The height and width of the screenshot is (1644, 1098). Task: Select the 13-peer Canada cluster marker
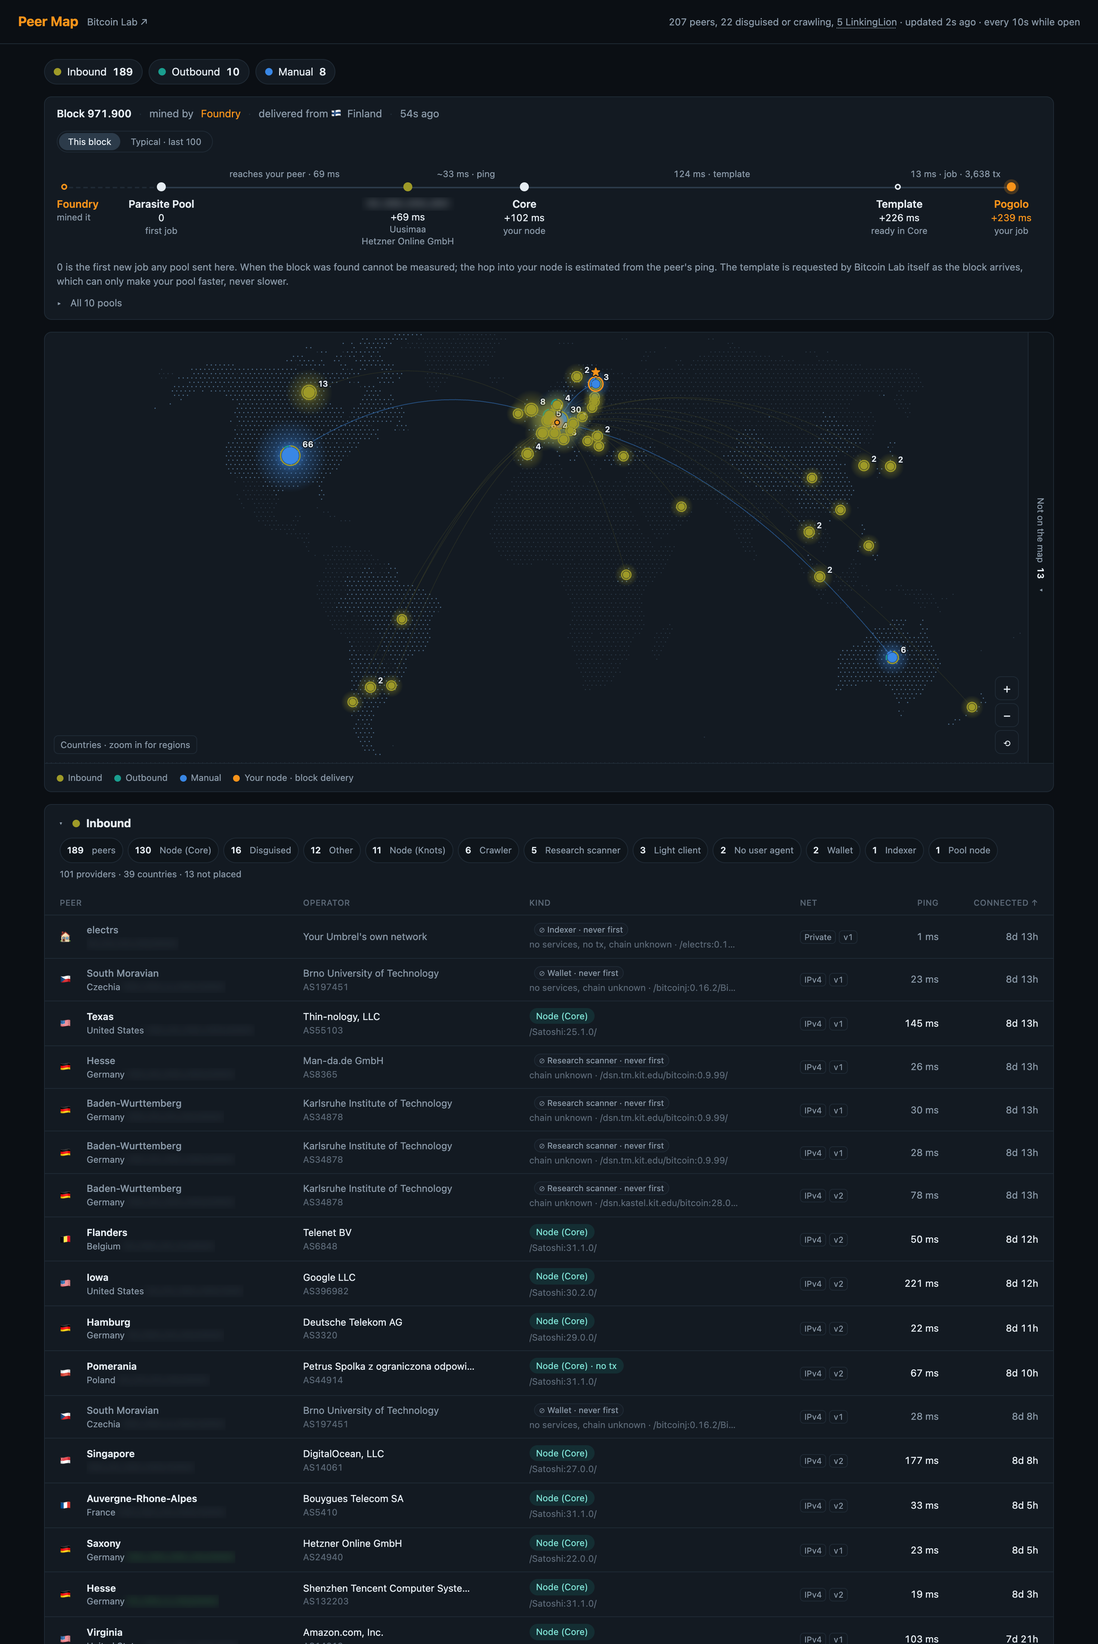pos(309,392)
